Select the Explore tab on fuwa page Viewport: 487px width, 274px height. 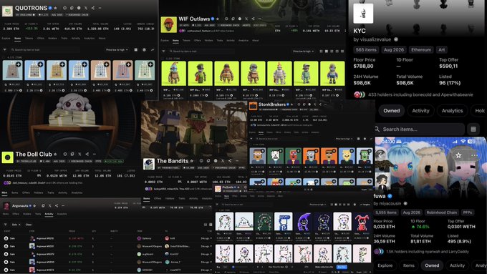(x=385, y=265)
